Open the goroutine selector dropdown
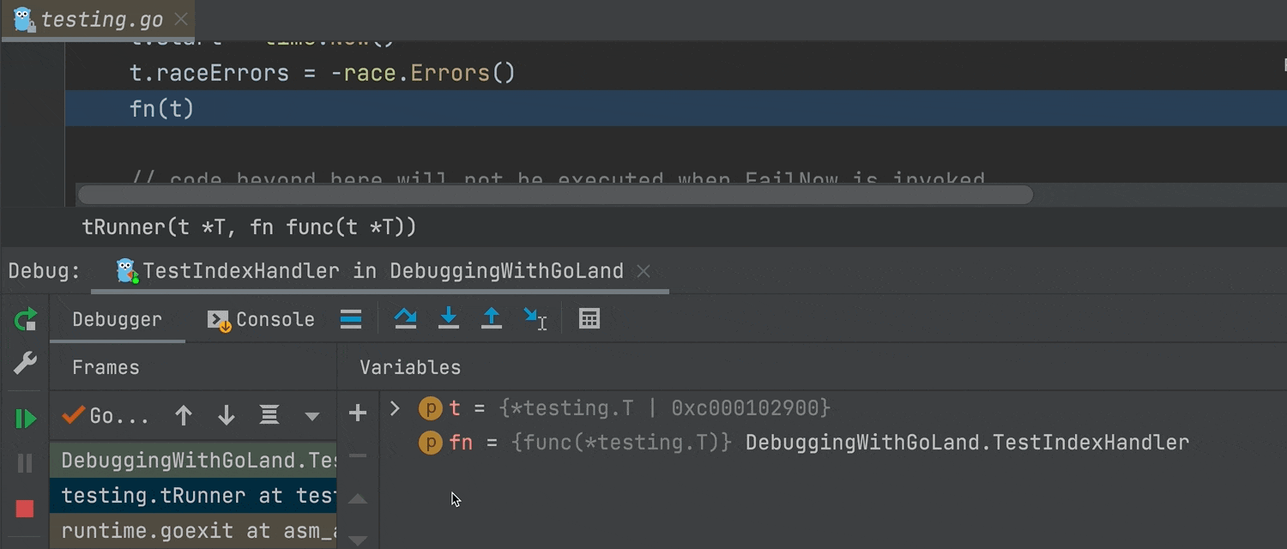 [x=106, y=416]
